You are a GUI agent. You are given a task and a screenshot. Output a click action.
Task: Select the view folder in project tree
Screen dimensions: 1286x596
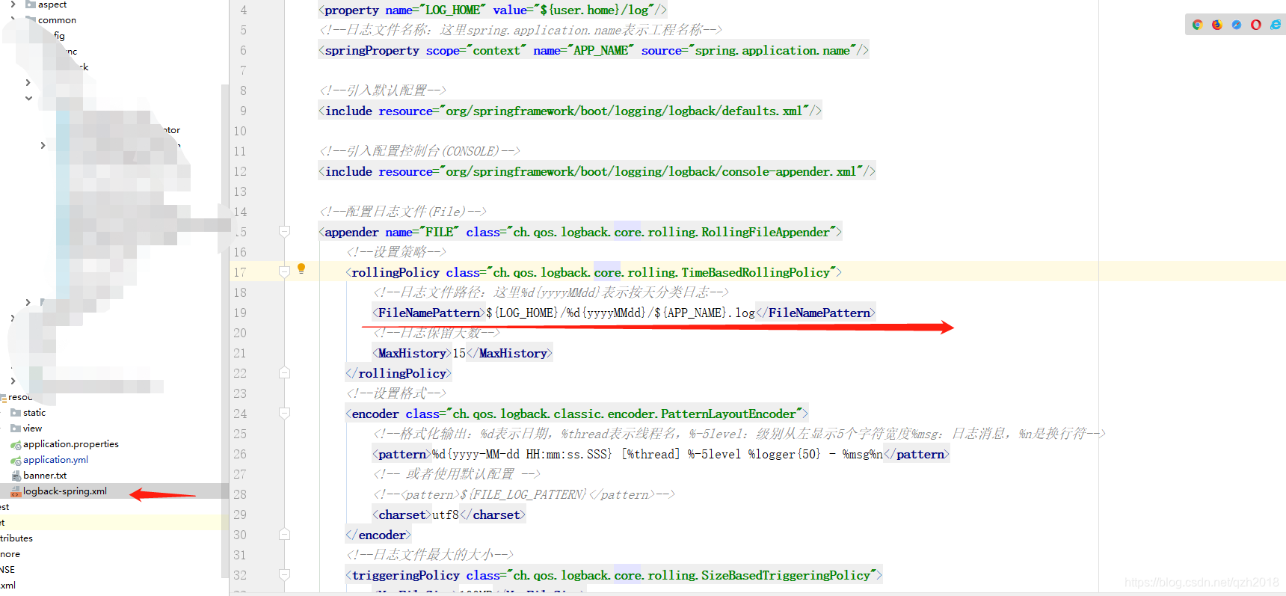(x=32, y=428)
